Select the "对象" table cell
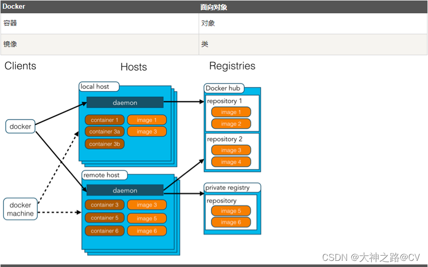Screen dimensions: 428x267 (x=313, y=24)
